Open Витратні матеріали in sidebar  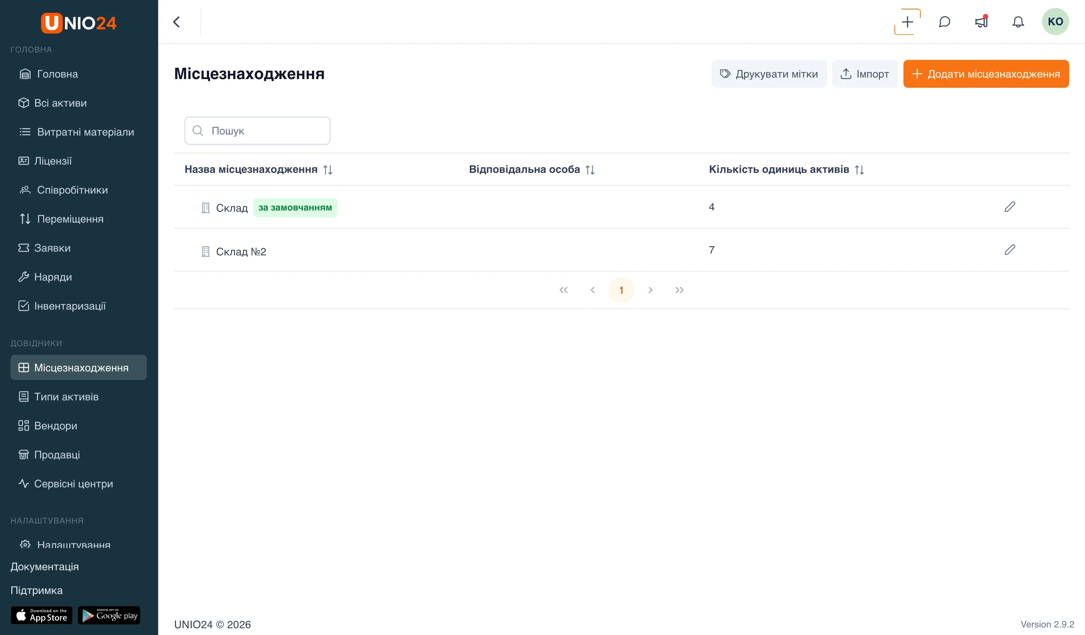tap(79, 132)
